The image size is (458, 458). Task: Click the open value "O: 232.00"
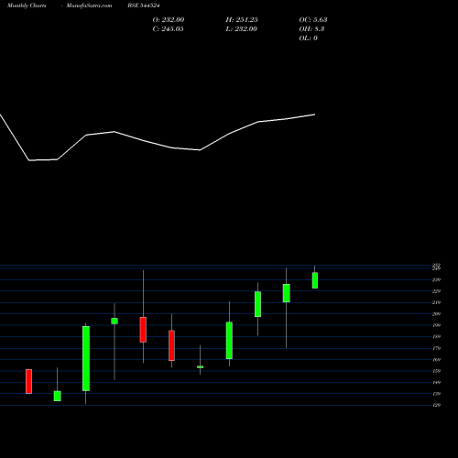pos(169,19)
